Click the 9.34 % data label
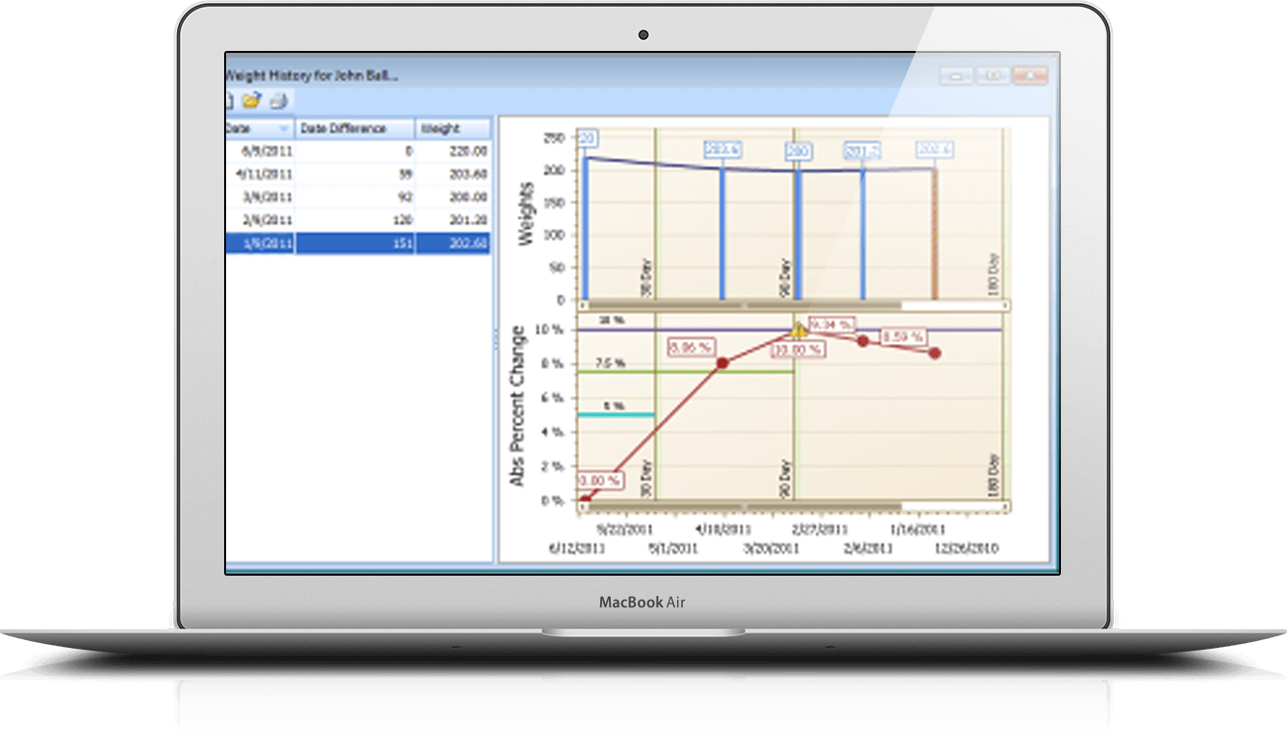 click(833, 325)
